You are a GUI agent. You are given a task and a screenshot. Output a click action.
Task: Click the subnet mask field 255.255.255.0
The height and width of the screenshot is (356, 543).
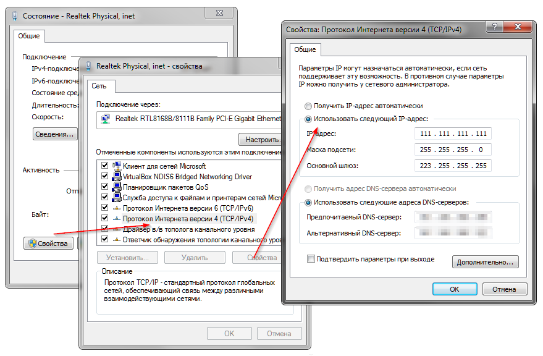coord(453,150)
